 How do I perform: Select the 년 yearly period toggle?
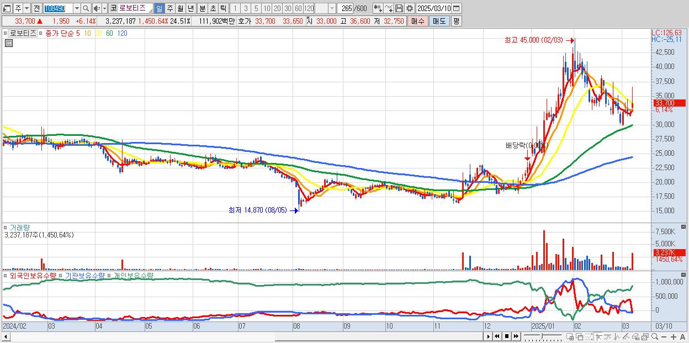190,8
